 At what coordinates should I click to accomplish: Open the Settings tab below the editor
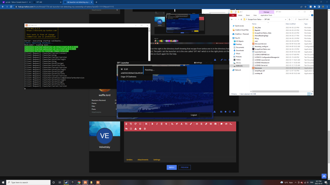coord(157,160)
